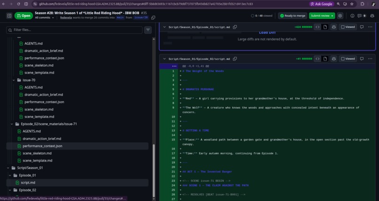The height and width of the screenshot is (201, 379).
Task: Open performance_context.json inside issue-70
Action: [44, 102]
